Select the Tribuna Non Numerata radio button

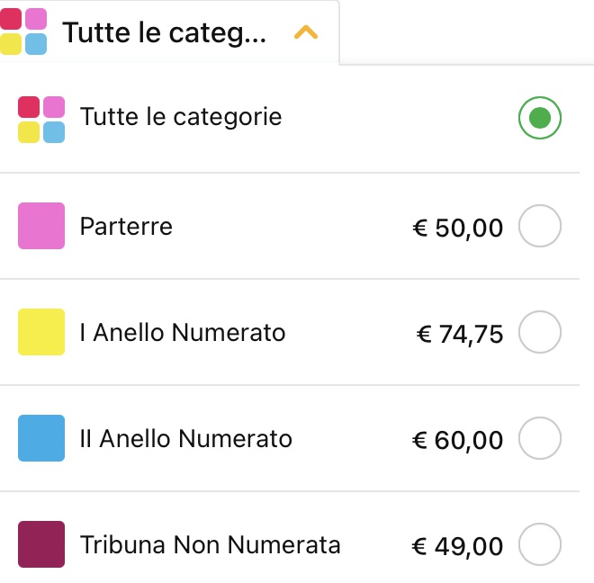[539, 544]
